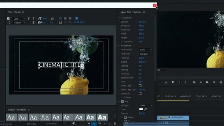Click the underline T icon
Screen dimensions: 224x126
tap(34, 22)
